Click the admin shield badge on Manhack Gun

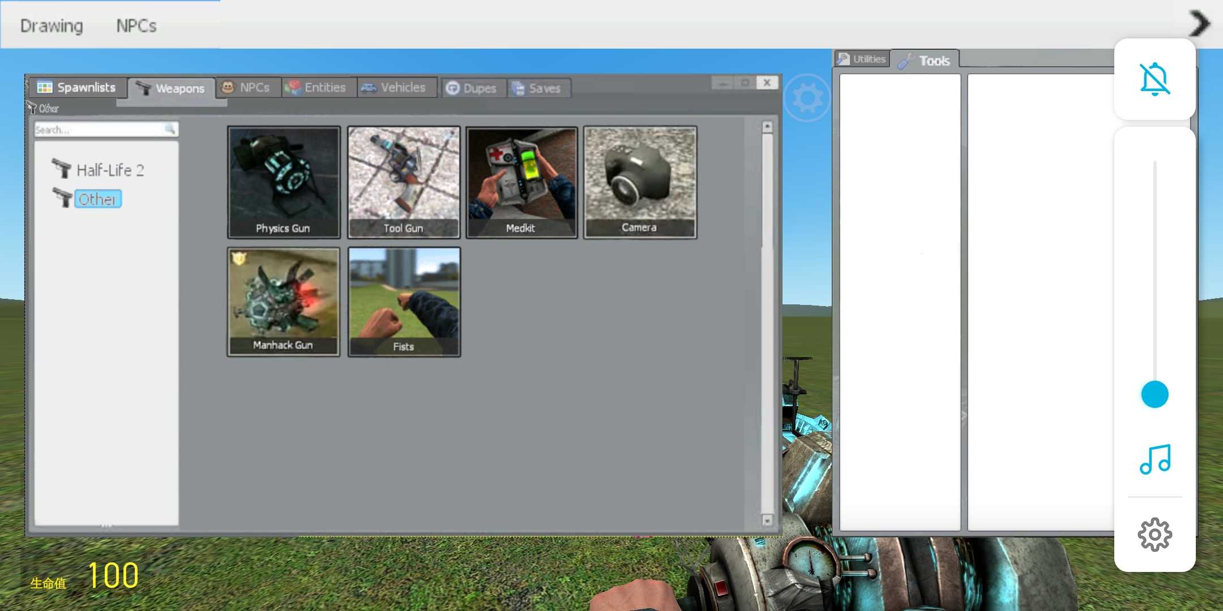238,259
